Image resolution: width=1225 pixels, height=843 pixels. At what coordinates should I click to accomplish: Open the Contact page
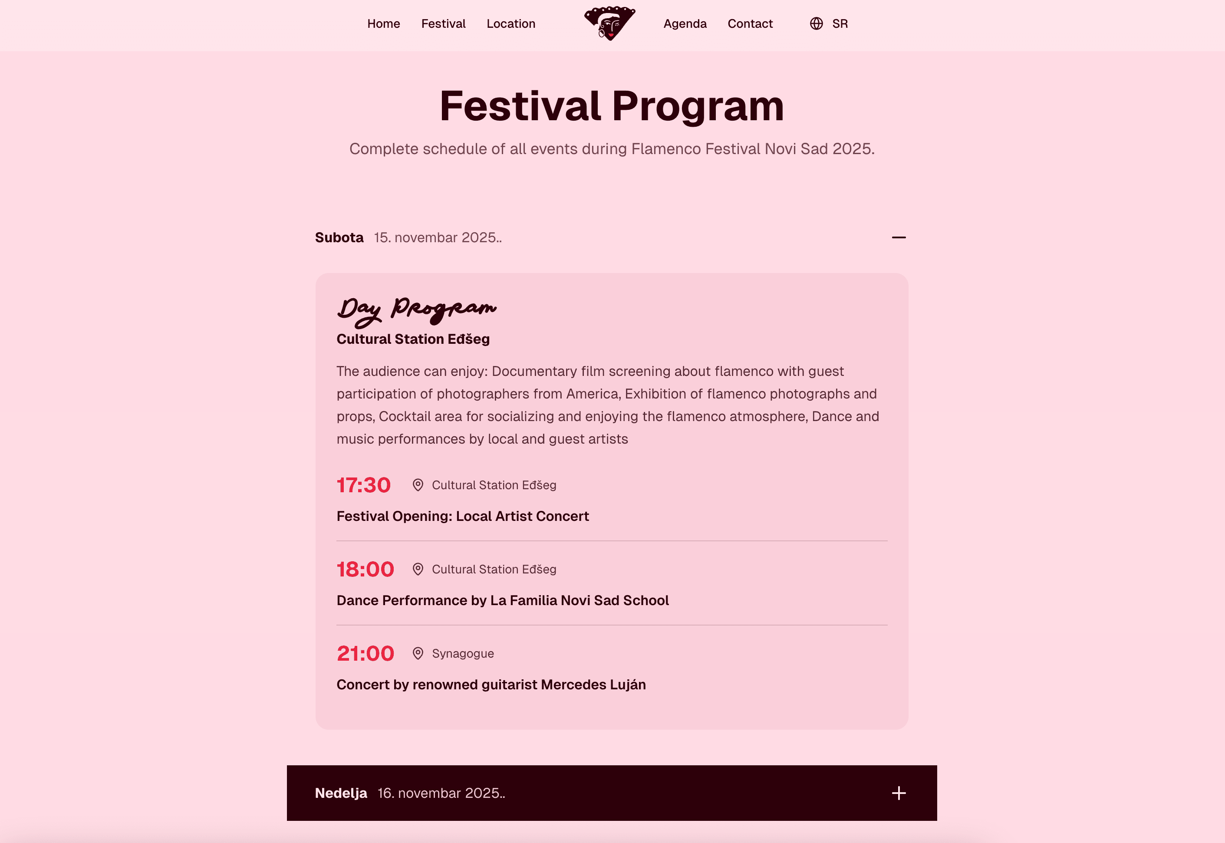point(750,24)
